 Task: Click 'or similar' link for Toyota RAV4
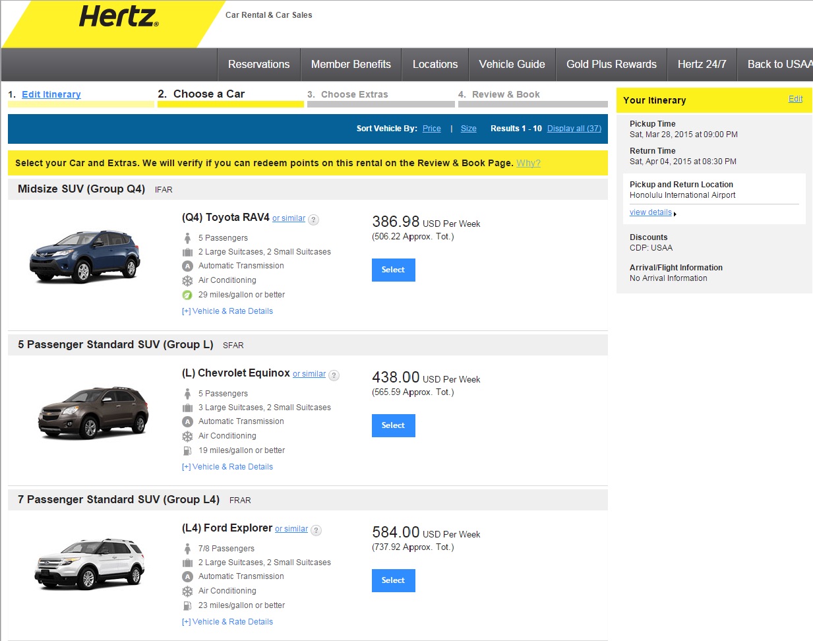click(x=289, y=218)
